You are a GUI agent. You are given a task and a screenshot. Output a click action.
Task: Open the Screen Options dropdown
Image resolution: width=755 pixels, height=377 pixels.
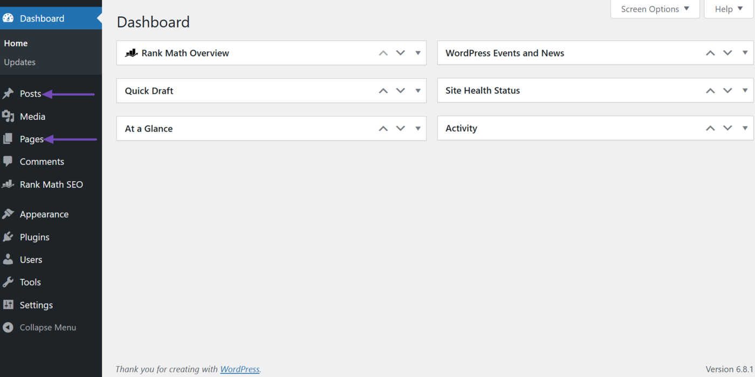click(655, 9)
